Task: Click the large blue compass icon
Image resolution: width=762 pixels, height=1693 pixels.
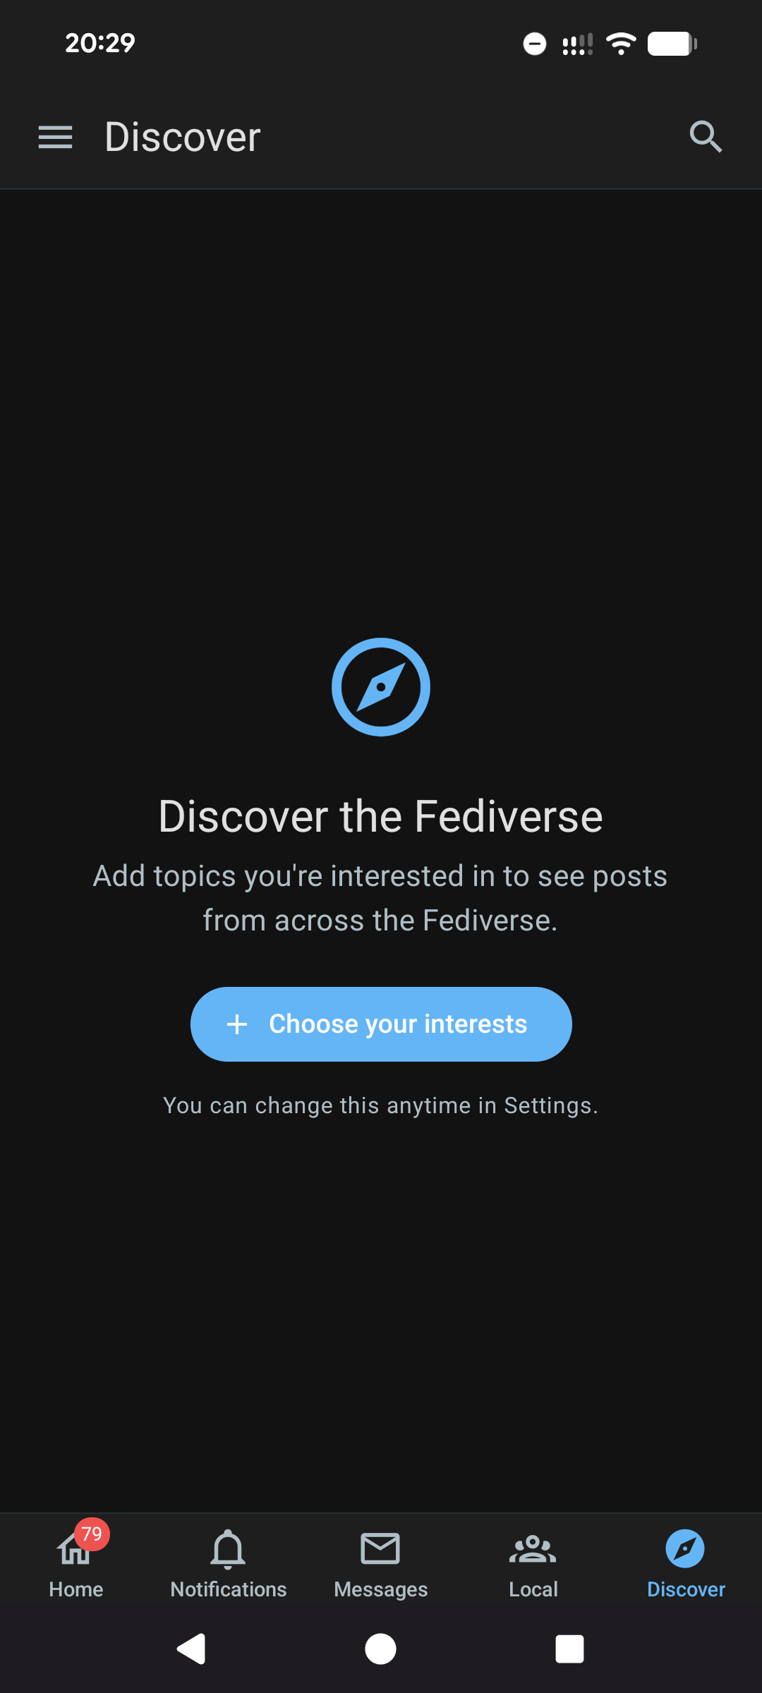Action: point(381,687)
